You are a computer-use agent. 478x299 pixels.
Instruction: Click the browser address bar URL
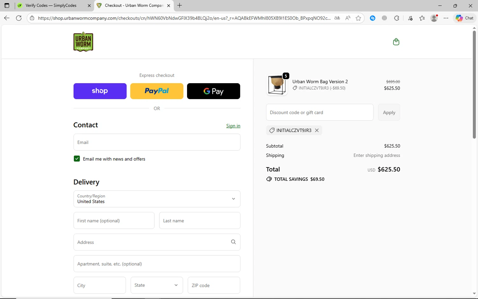[x=184, y=18]
